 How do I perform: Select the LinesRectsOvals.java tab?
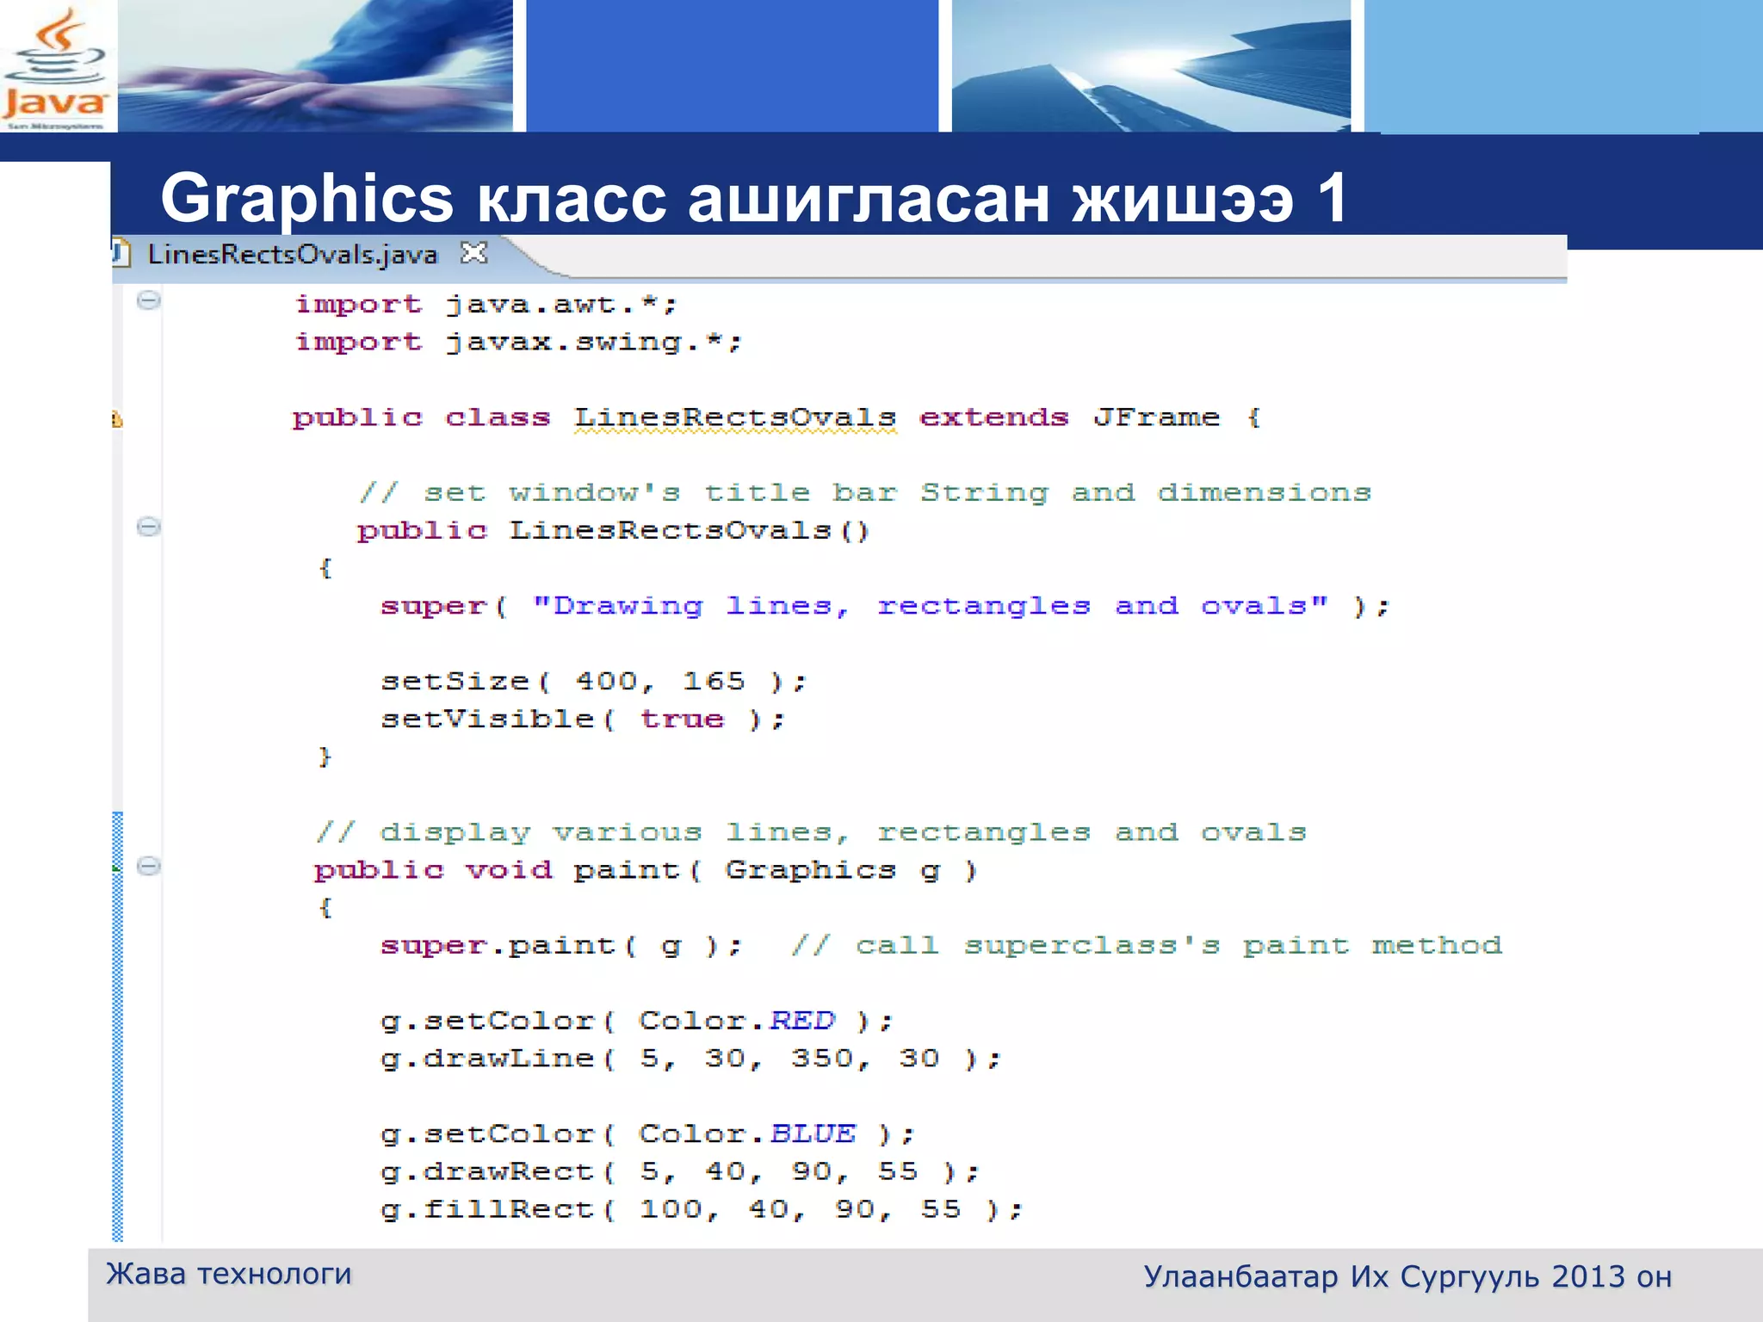(293, 255)
